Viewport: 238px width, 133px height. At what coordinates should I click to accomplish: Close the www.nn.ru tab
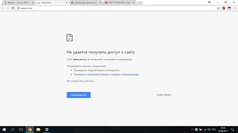(x=66, y=2)
